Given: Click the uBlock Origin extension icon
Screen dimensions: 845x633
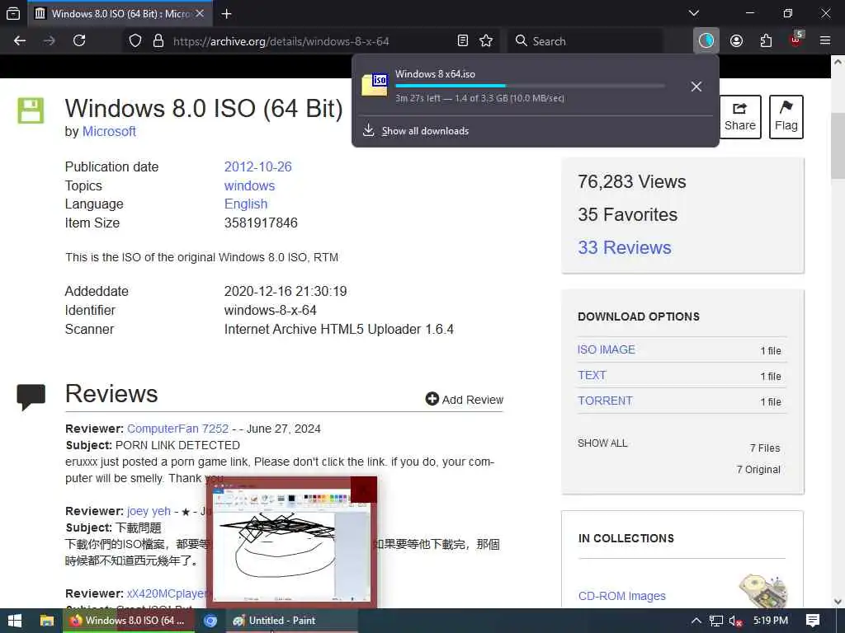Looking at the screenshot, I should (796, 40).
